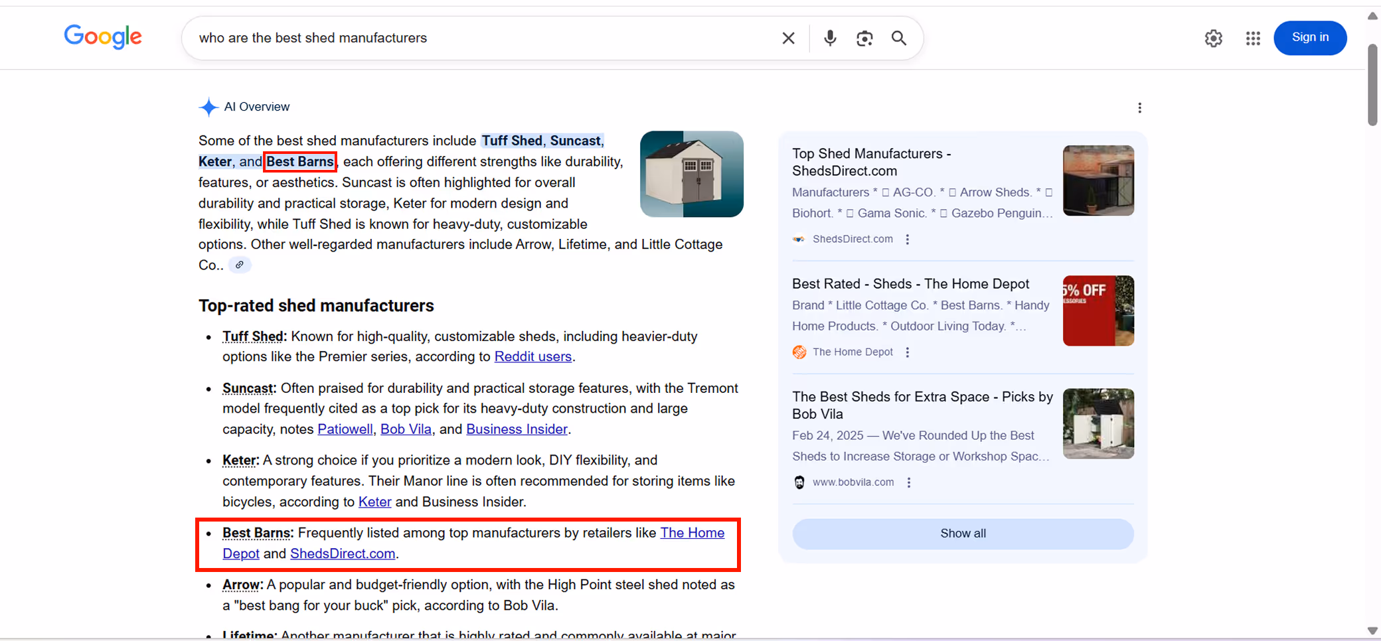The width and height of the screenshot is (1381, 641).
Task: Click the scroll down arrow
Action: pyautogui.click(x=1372, y=630)
